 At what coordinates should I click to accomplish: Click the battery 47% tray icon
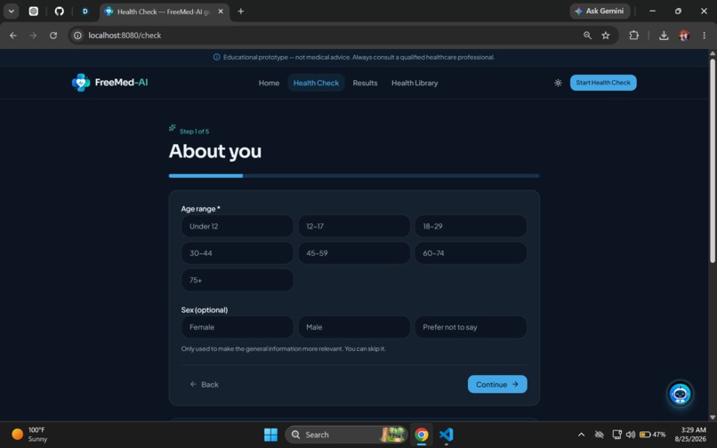[653, 435]
